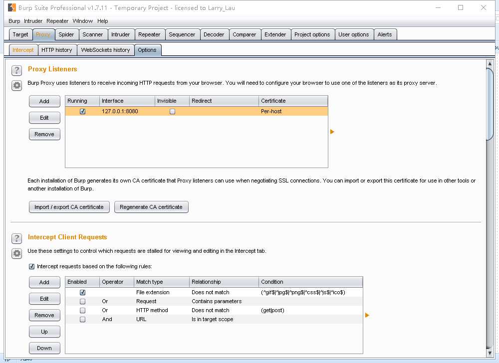Click the Condition column header
499x363 pixels.
(310, 282)
